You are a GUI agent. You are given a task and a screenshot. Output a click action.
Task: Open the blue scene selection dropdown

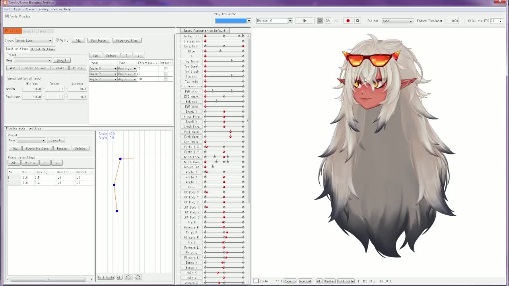pos(233,21)
